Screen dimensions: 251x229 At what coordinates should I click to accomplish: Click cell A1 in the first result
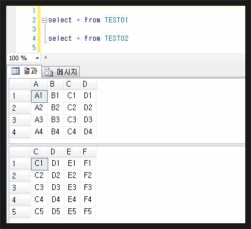pos(39,96)
